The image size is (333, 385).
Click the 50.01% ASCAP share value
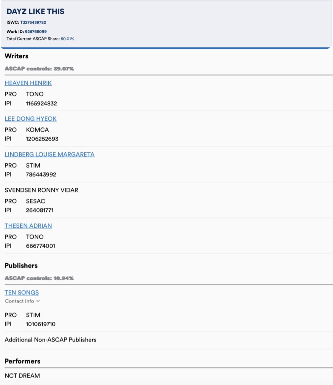[x=67, y=39]
